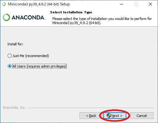Screen dimensions: 158x123
Task: Click the 'Anaconda, Inc.' branding text
Action: [14, 107]
